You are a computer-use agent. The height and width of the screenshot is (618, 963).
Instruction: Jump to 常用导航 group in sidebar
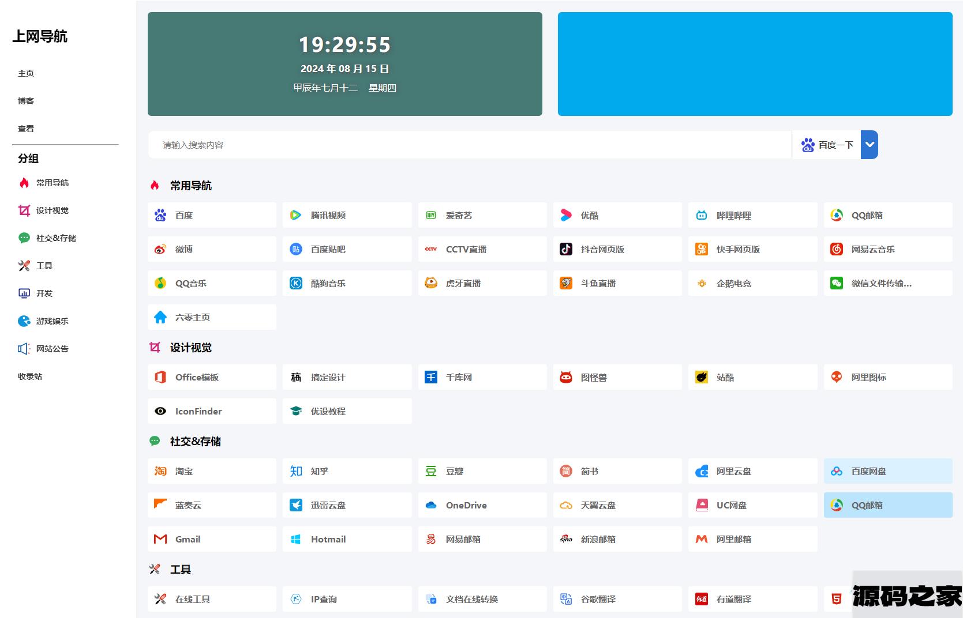click(44, 183)
